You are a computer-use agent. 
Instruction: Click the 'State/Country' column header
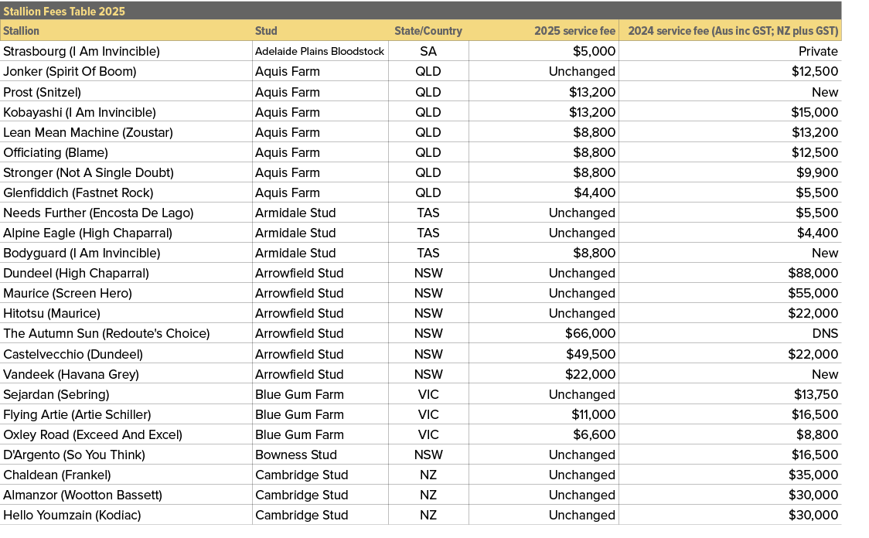tap(428, 31)
